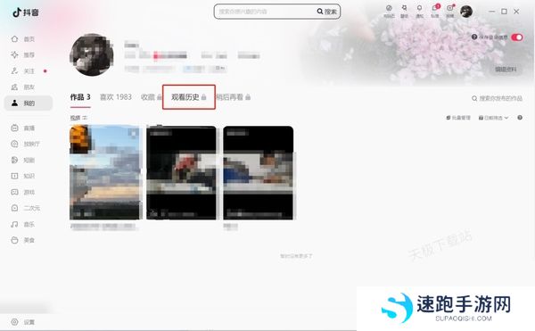This screenshot has height=331, width=535.
Task: Switch to the 收藏 tab
Action: click(152, 97)
